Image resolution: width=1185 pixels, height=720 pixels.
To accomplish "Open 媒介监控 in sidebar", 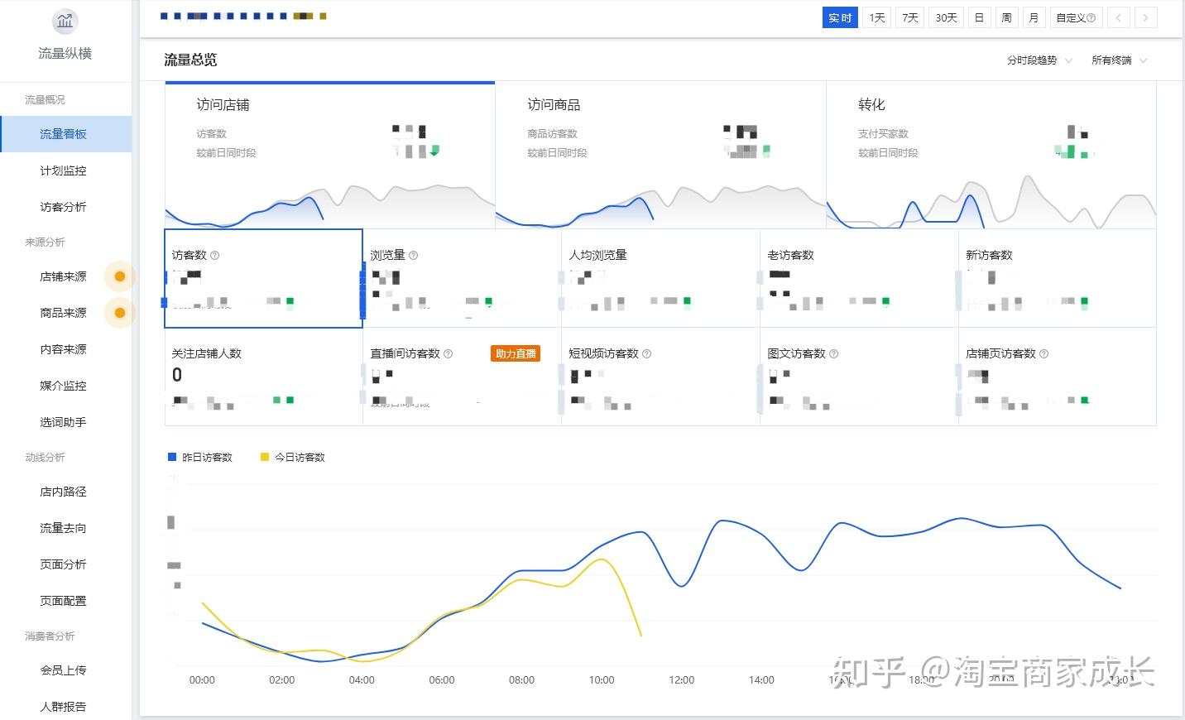I will point(65,386).
